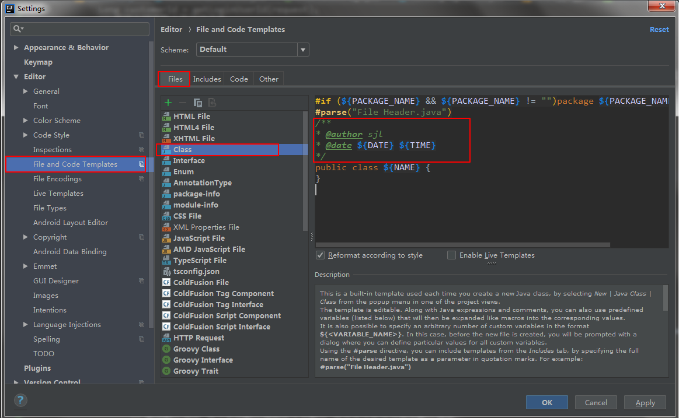This screenshot has width=679, height=418.
Task: Click the HTTP Request template icon
Action: [x=166, y=338]
